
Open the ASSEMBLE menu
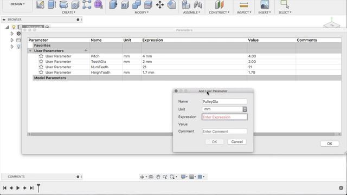point(191,12)
